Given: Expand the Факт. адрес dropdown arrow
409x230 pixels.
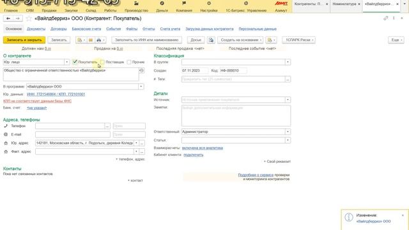Looking at the screenshot, I should pos(136,151).
